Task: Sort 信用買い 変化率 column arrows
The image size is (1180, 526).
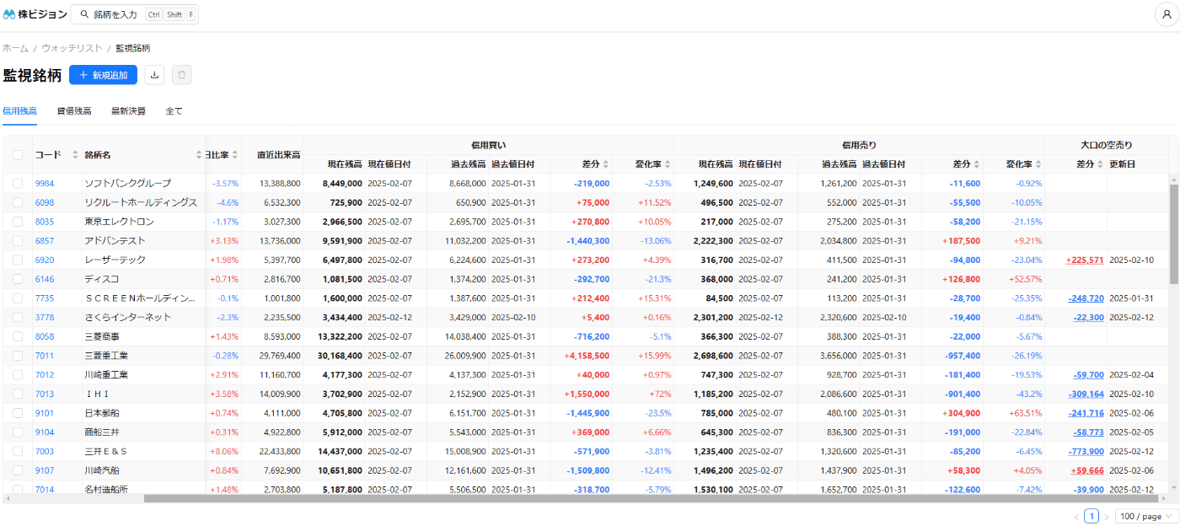Action: tap(668, 164)
